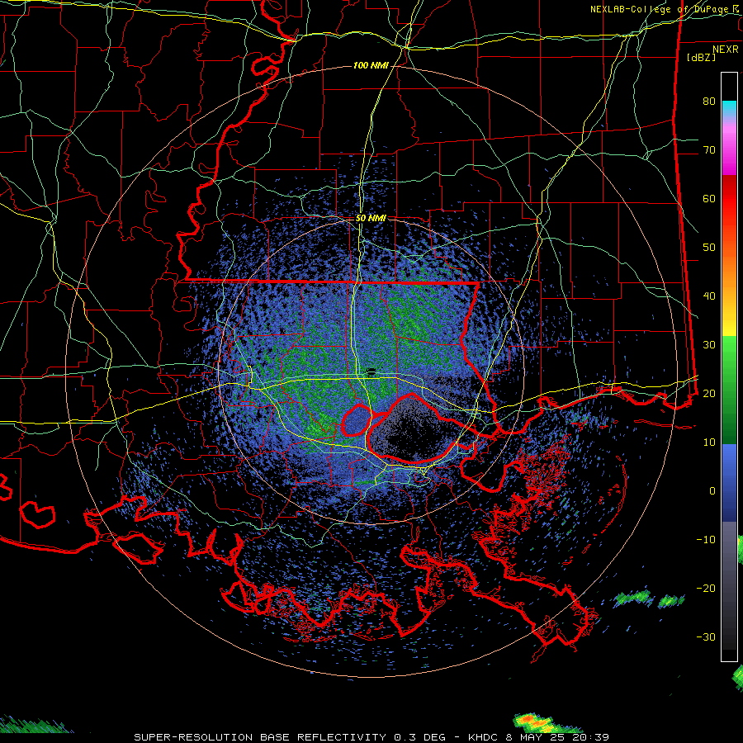Click the 80 value on the dBZ scale

[709, 102]
